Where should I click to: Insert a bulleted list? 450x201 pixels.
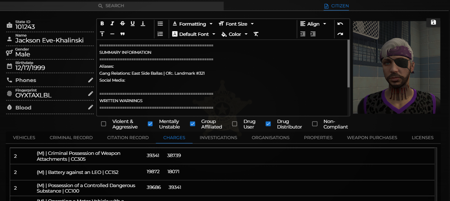(x=160, y=23)
